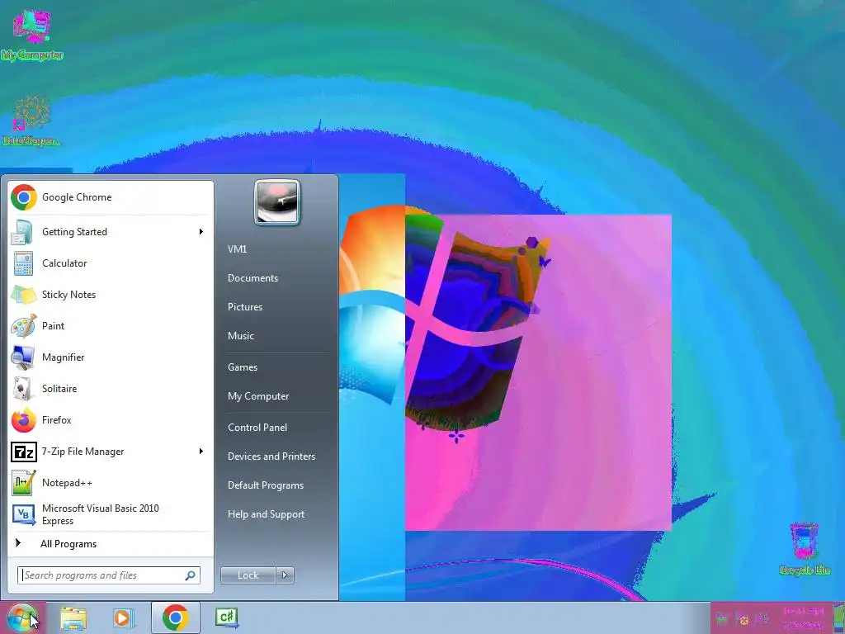Launch Google Chrome from the Start menu

pyautogui.click(x=111, y=197)
